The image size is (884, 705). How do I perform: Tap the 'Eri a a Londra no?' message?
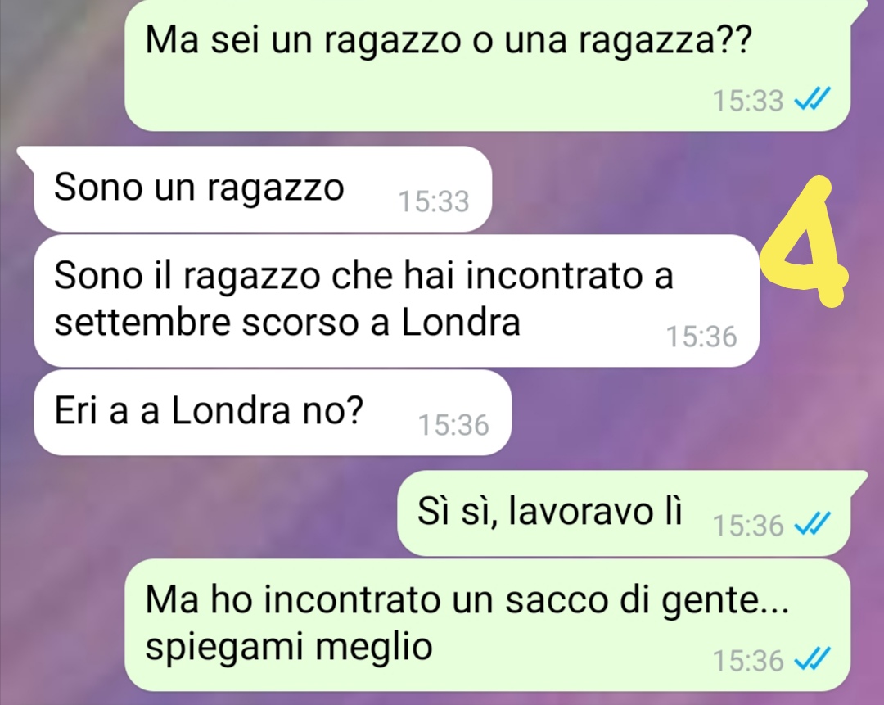pyautogui.click(x=273, y=413)
